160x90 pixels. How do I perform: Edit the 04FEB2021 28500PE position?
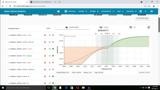[x=50, y=49]
